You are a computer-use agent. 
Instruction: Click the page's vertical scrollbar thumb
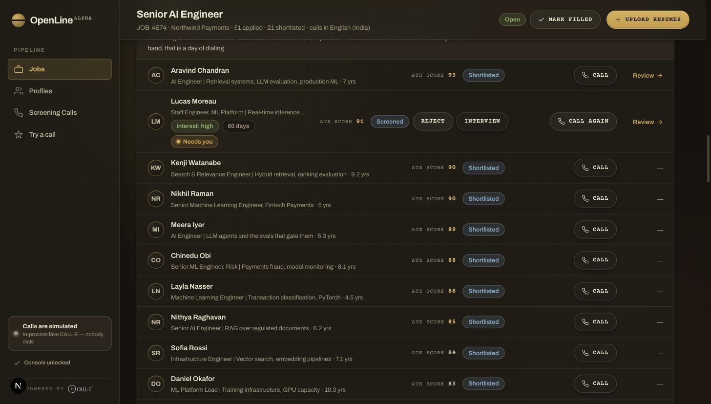pos(709,159)
